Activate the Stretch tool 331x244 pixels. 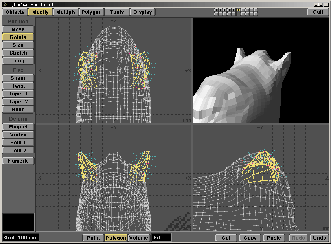click(18, 53)
